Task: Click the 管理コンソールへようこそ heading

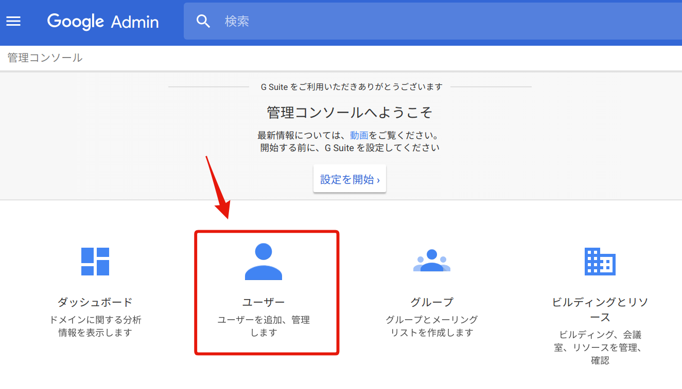Action: (350, 113)
